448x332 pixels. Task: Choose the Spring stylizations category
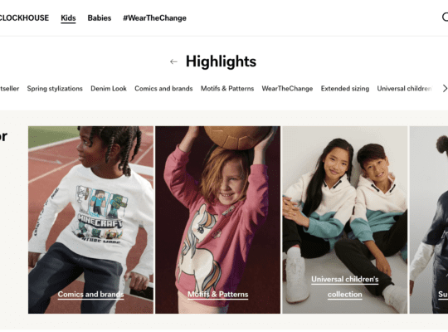pos(55,89)
